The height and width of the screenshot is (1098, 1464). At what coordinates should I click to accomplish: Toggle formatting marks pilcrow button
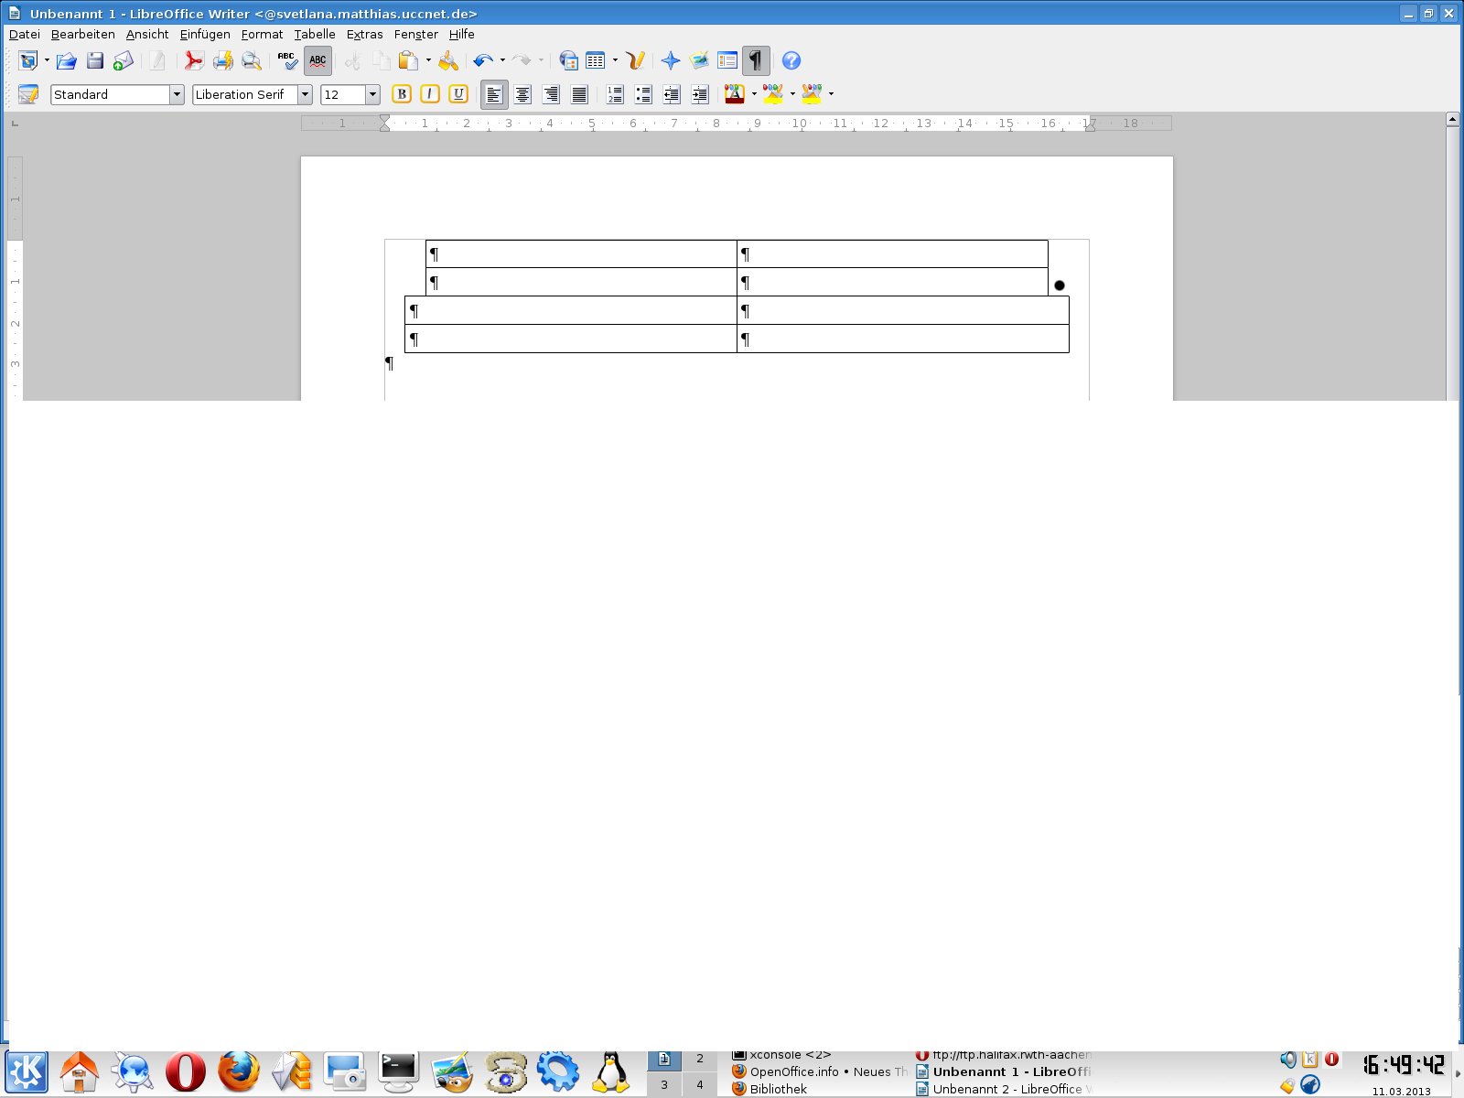pos(756,61)
